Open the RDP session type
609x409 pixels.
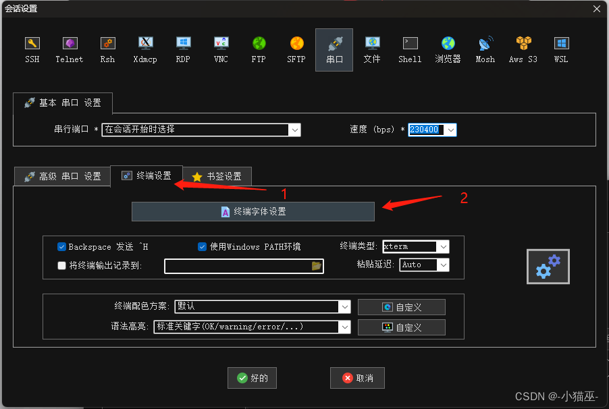(183, 50)
